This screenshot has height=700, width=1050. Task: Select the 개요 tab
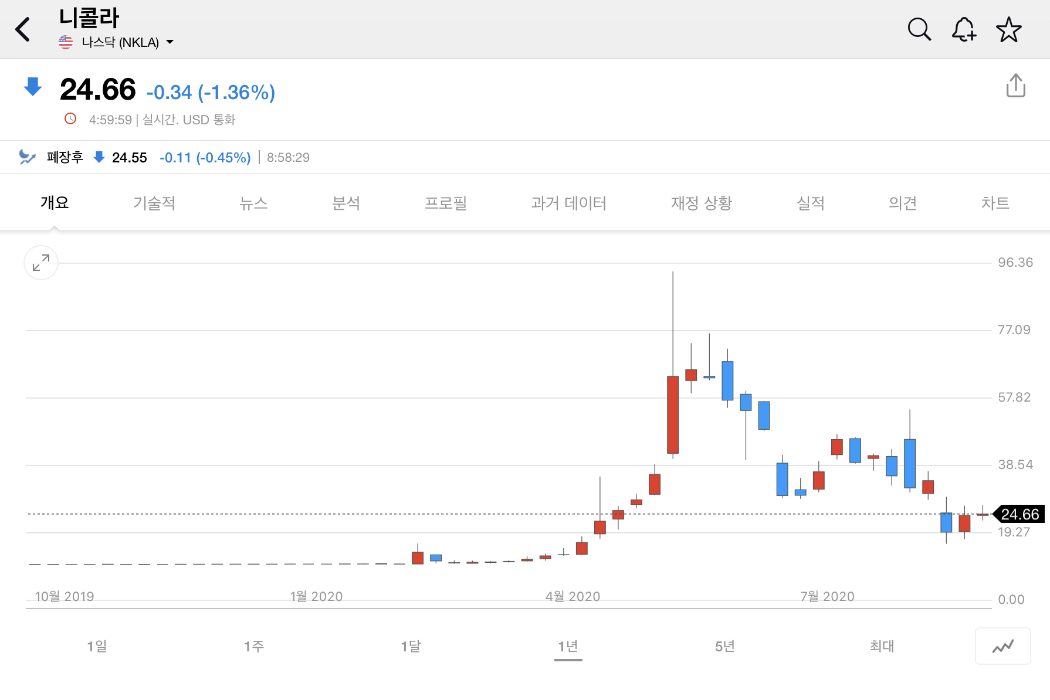pos(55,203)
